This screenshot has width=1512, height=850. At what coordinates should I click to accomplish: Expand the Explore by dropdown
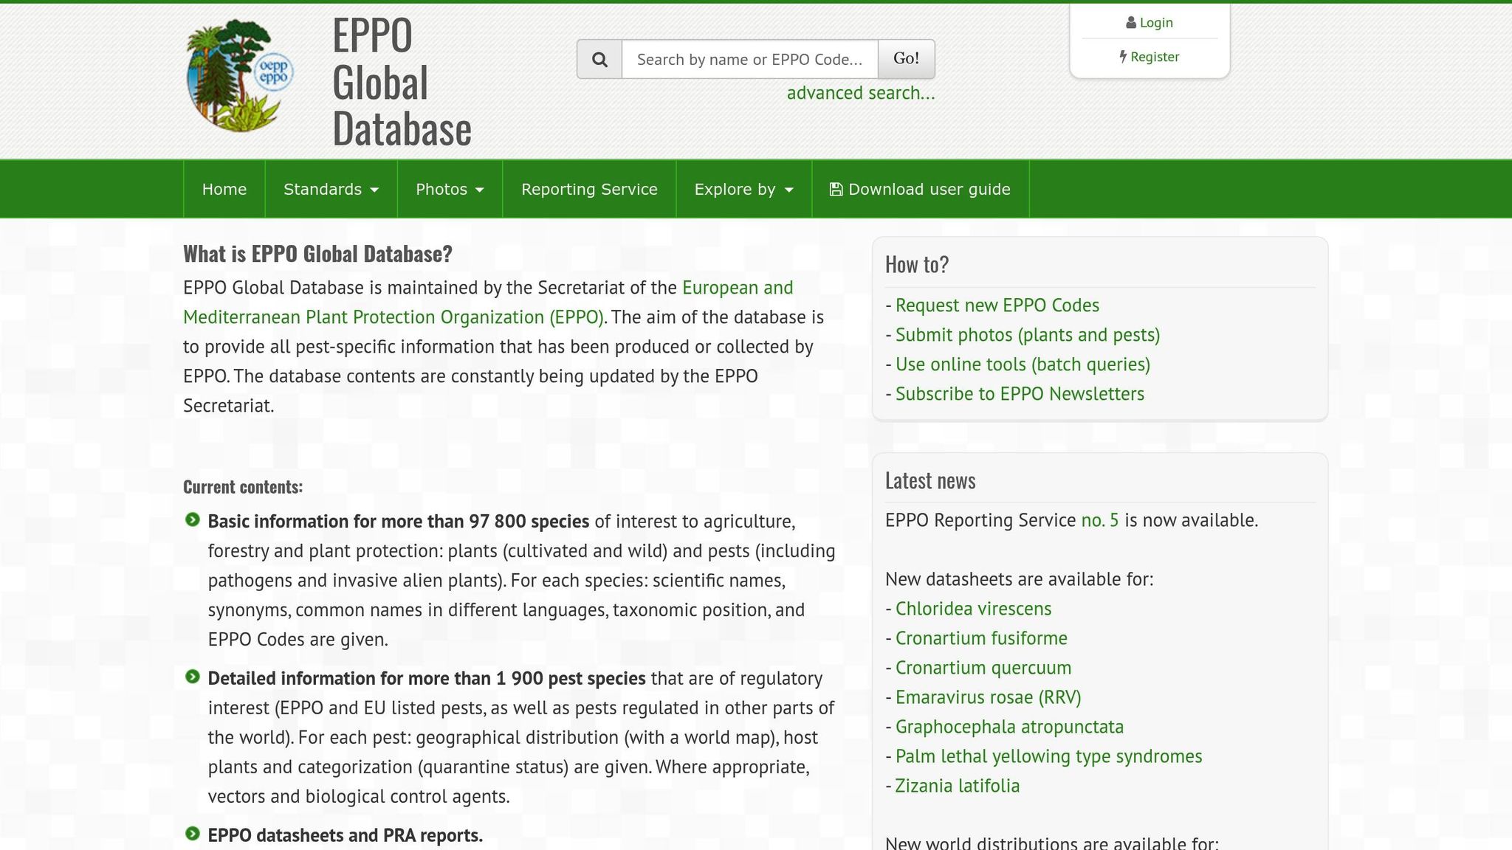tap(743, 190)
